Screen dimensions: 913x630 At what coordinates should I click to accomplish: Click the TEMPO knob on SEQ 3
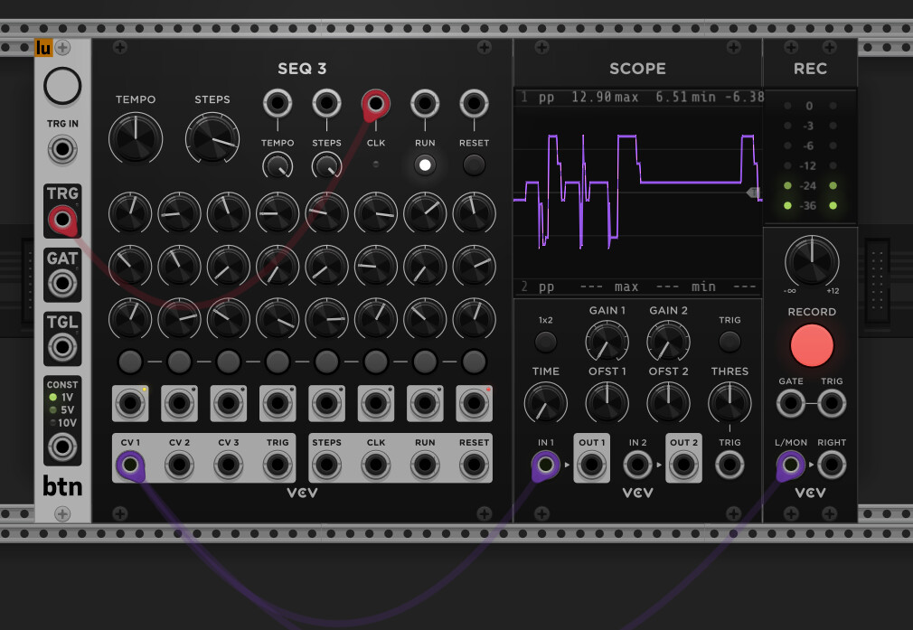pyautogui.click(x=136, y=137)
